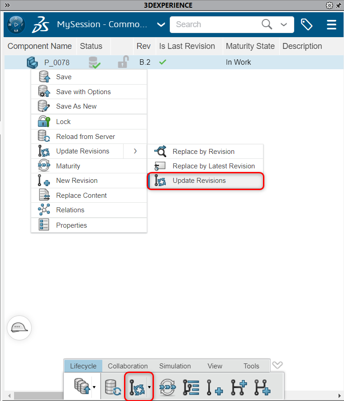Viewport: 344px width, 401px height.
Task: Click the New Branch toolbar icon
Action: coord(239,387)
